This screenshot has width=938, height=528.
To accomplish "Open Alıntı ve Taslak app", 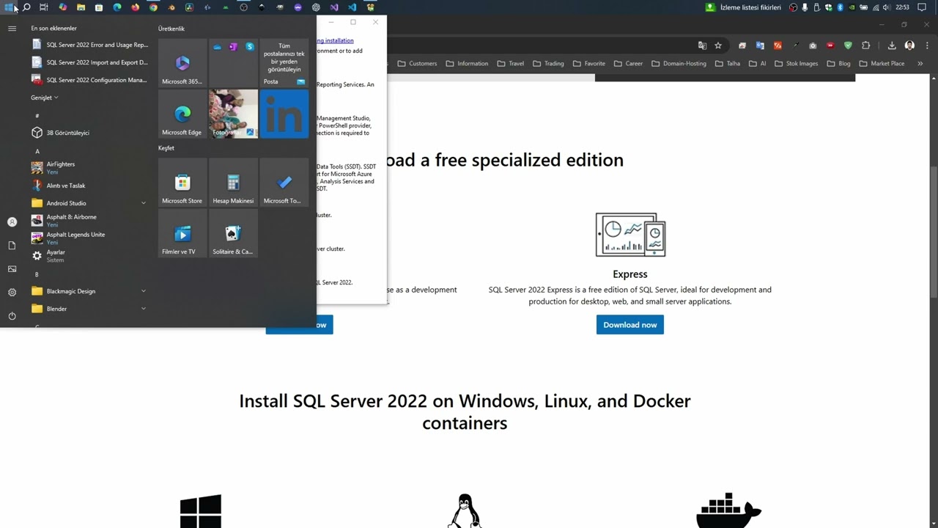I will [x=89, y=186].
